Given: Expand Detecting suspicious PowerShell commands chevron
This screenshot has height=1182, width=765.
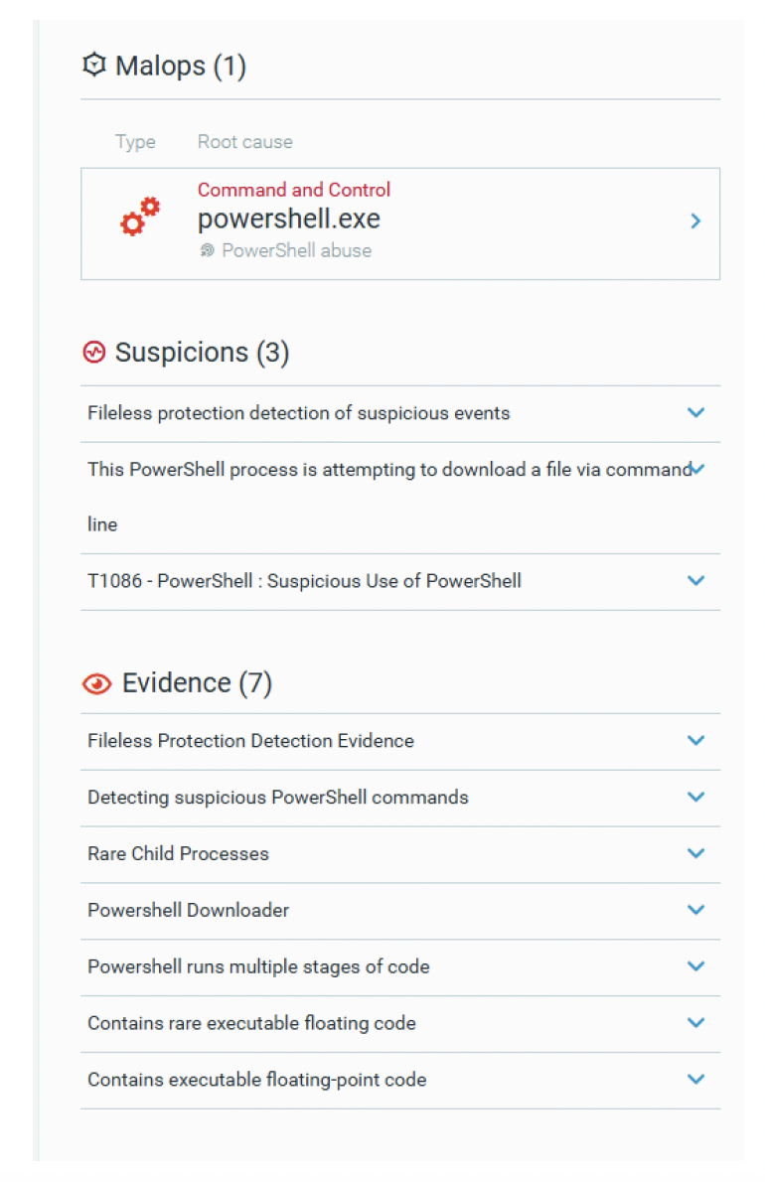Looking at the screenshot, I should [x=695, y=797].
